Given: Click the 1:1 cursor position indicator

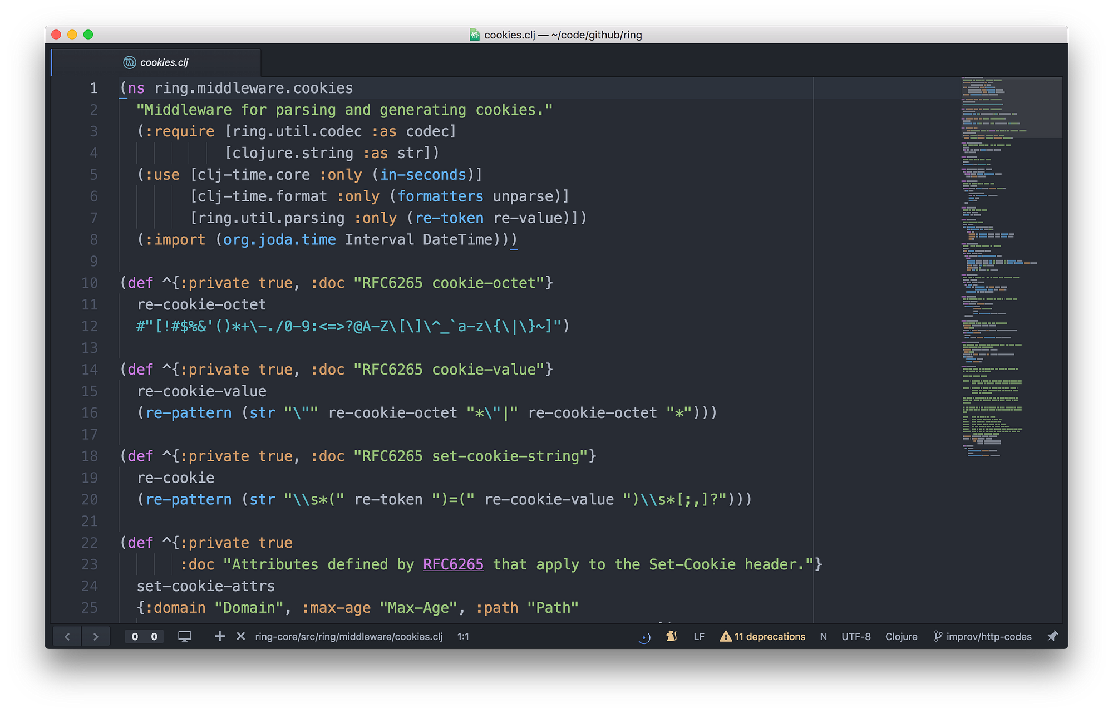Looking at the screenshot, I should coord(463,637).
